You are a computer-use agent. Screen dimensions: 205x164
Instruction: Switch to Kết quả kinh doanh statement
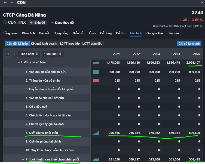(44, 44)
